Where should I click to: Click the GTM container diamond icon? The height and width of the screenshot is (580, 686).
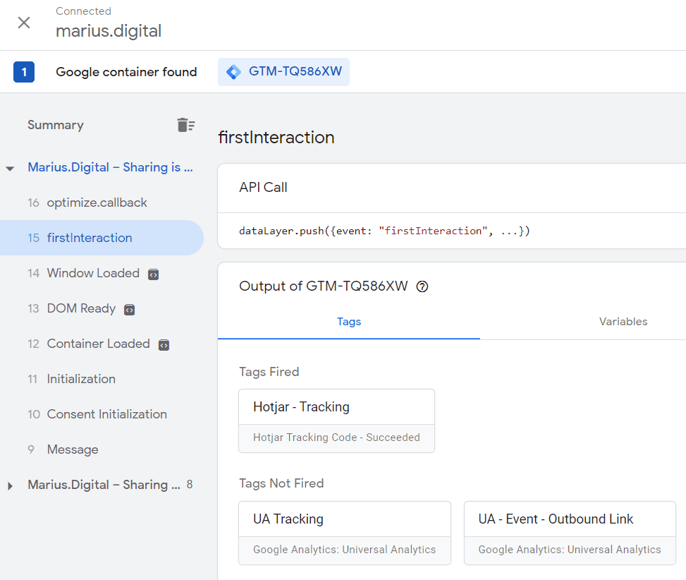point(233,72)
